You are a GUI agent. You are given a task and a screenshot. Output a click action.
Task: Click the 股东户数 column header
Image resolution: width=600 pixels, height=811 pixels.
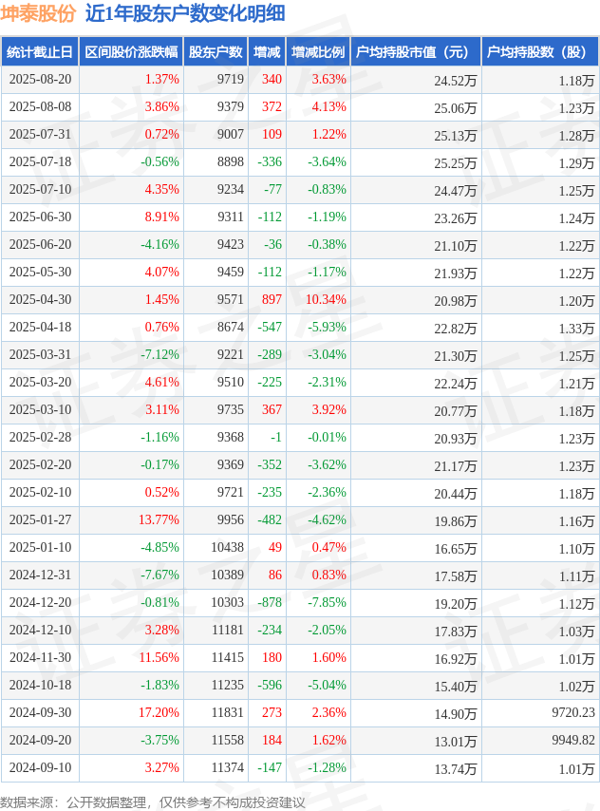[x=216, y=51]
